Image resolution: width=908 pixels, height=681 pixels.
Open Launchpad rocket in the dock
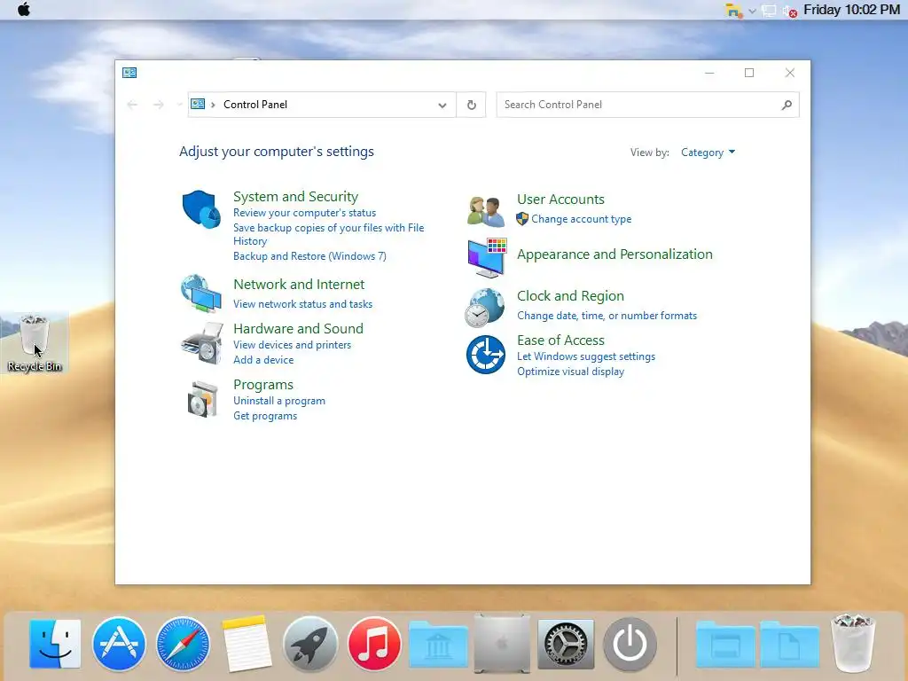pos(310,644)
